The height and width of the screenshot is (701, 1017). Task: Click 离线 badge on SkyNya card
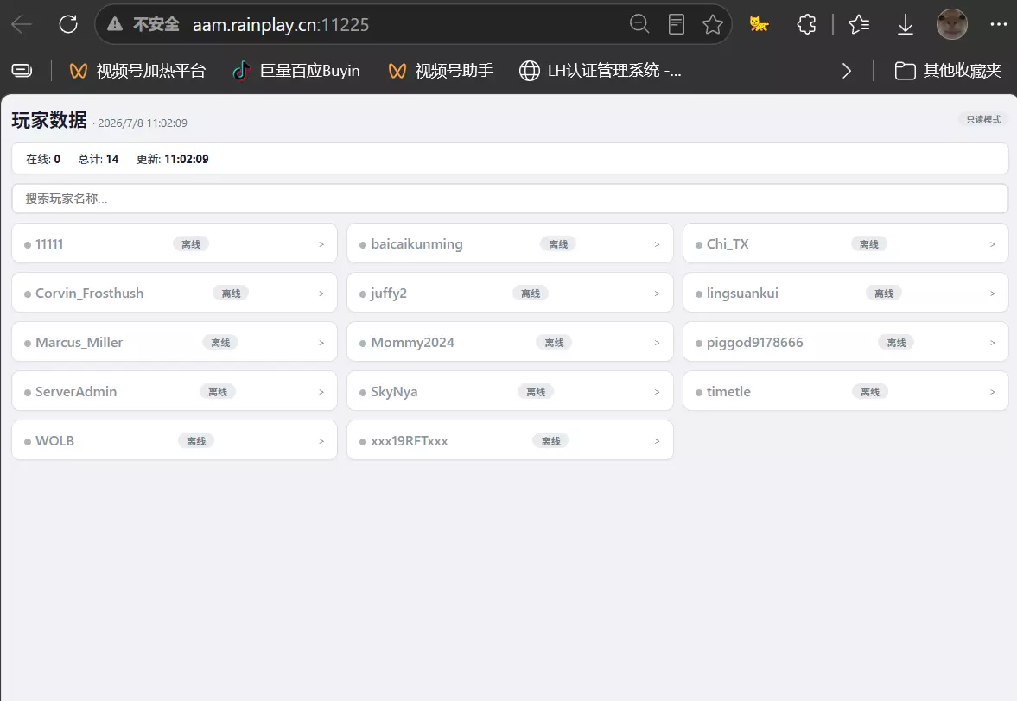click(536, 392)
